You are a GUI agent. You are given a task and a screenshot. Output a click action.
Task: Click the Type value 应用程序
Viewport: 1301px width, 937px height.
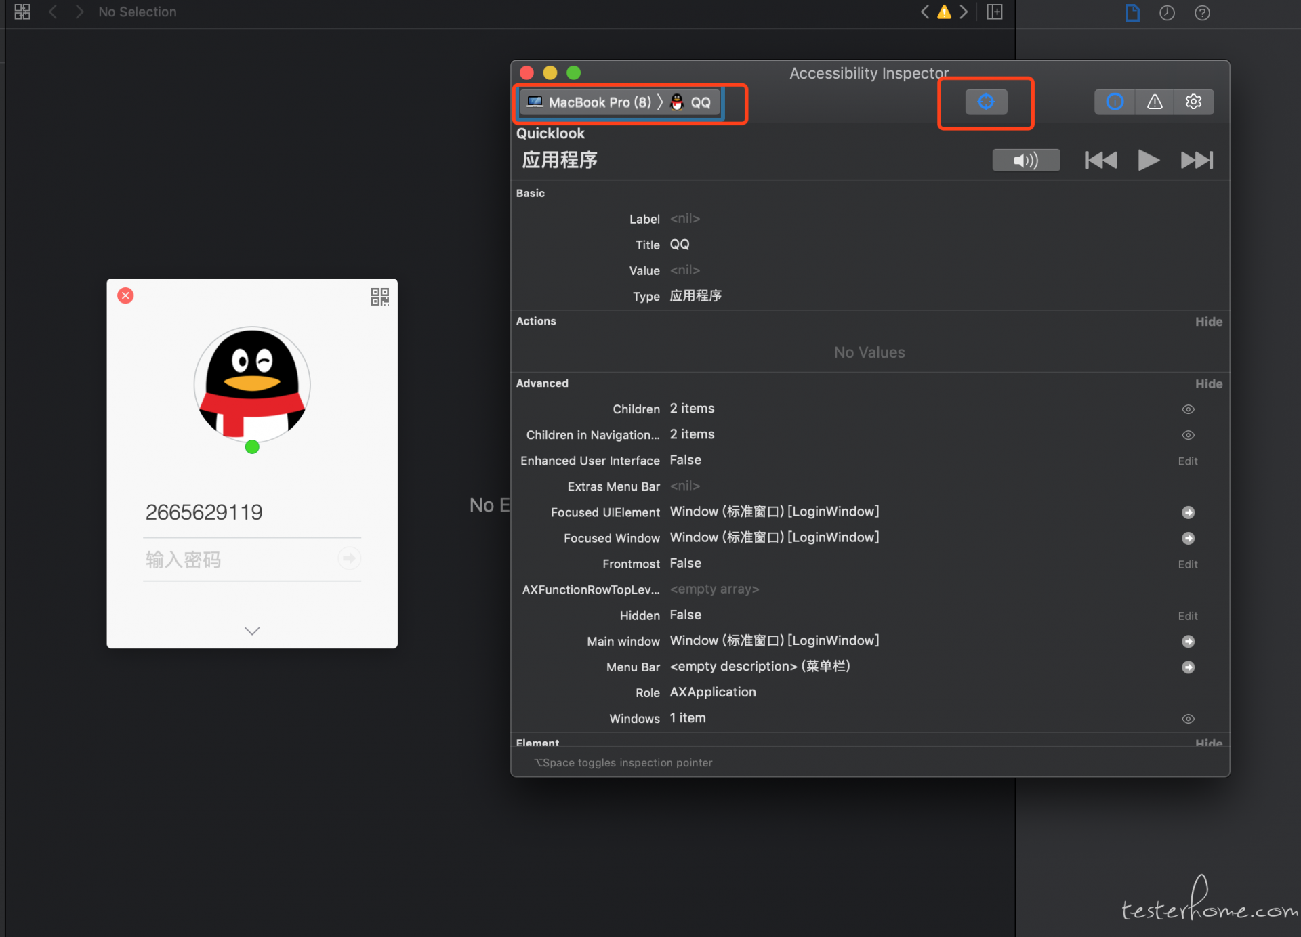[x=696, y=296]
